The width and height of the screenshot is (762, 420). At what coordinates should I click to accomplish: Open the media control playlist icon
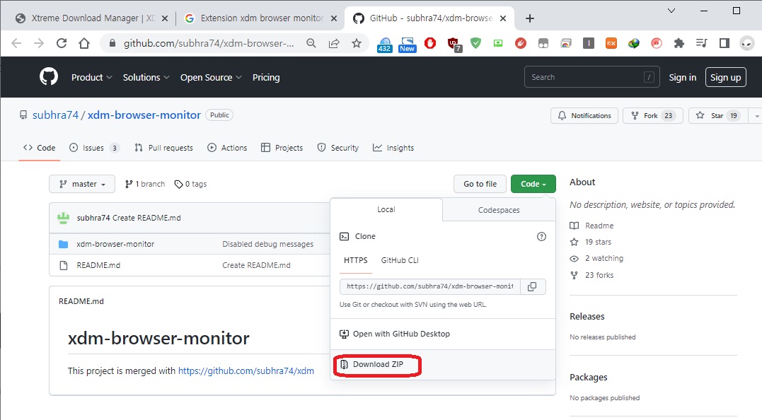(701, 43)
